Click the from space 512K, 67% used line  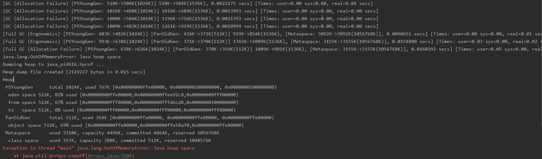click(123, 102)
